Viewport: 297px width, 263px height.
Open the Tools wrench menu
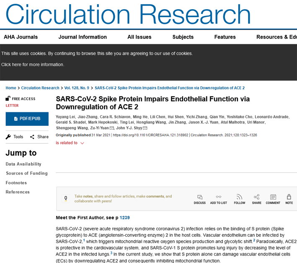[x=15, y=137]
